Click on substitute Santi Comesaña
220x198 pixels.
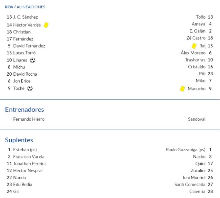point(190,185)
